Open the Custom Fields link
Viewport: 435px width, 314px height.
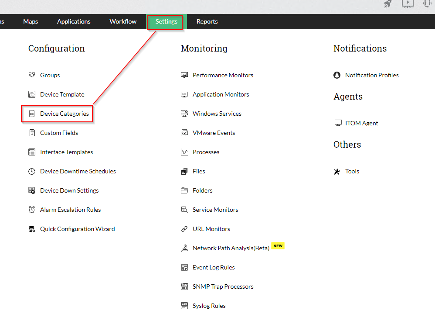point(59,133)
